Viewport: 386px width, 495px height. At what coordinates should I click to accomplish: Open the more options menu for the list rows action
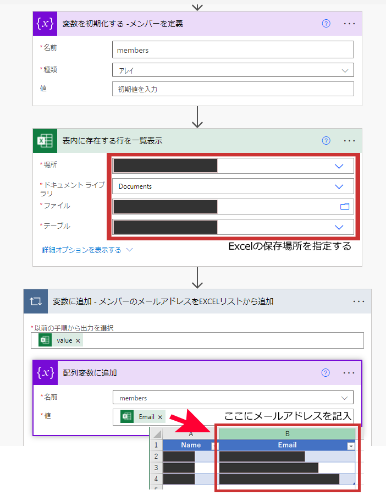click(349, 141)
